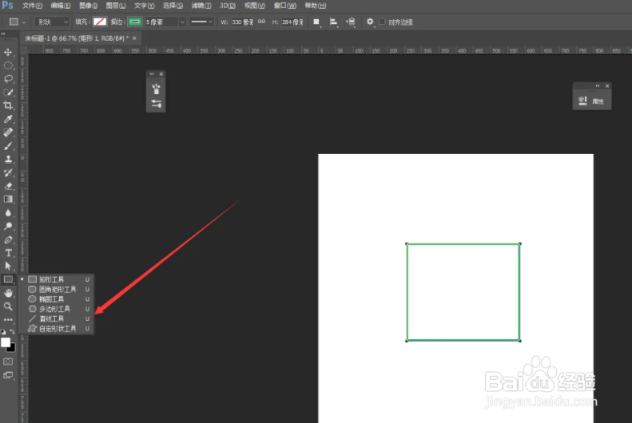Image resolution: width=632 pixels, height=423 pixels.
Task: Open the brush presets icon in floating panel
Action: coord(156,89)
